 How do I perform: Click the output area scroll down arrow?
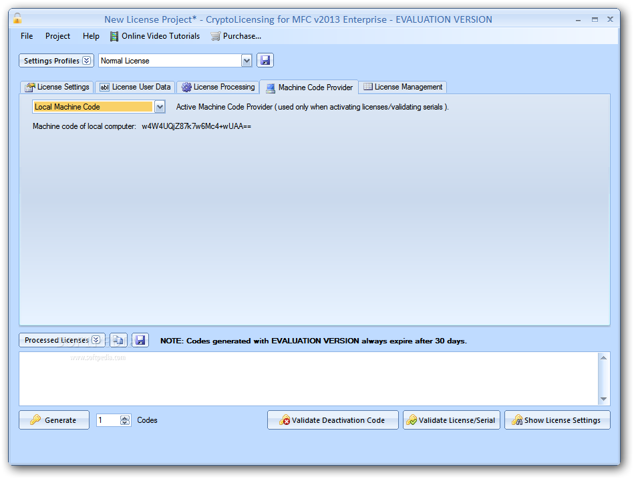point(603,400)
